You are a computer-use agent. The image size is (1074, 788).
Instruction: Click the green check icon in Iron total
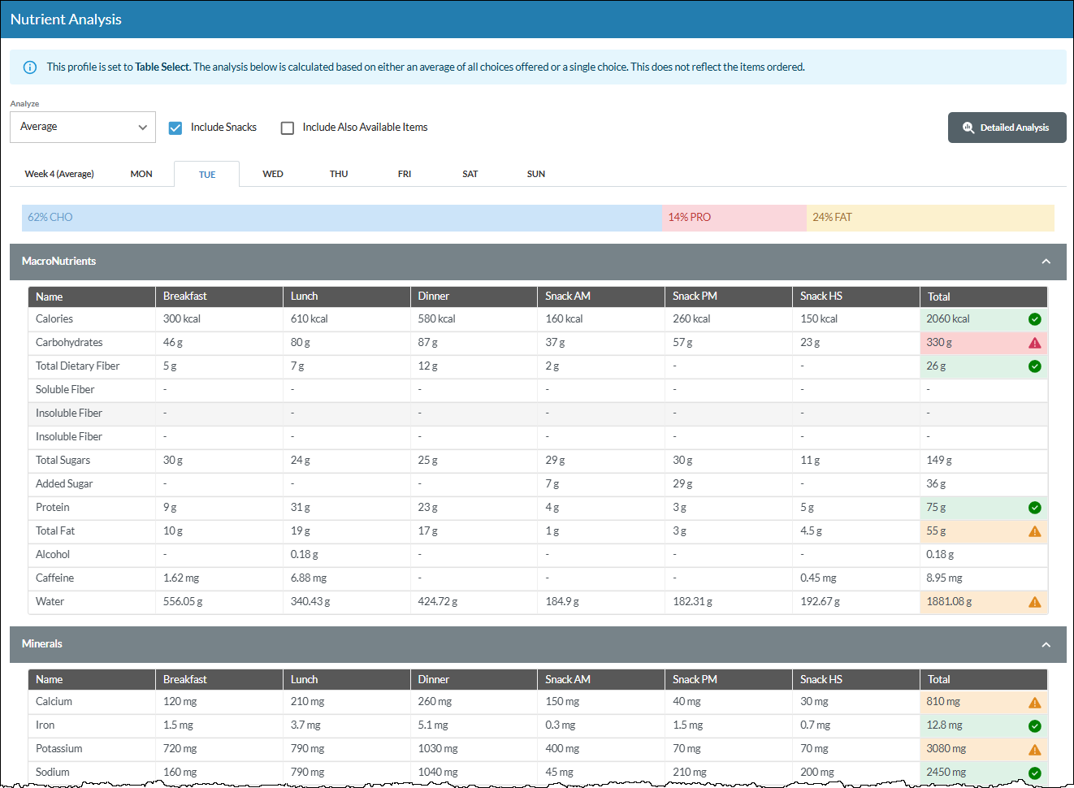tap(1034, 726)
